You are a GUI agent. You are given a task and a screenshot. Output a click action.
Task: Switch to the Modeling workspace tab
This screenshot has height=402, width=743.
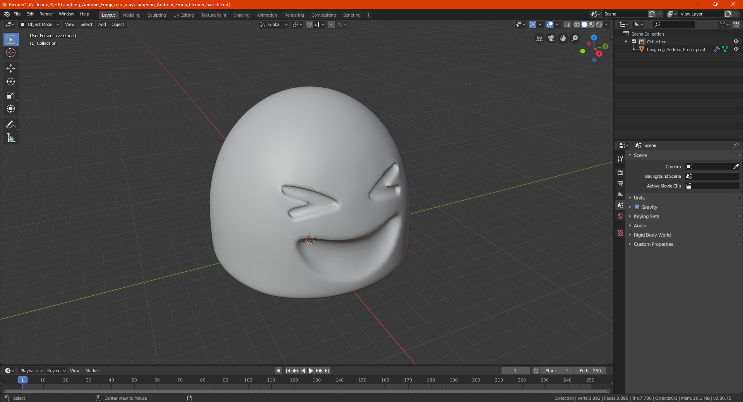(x=131, y=15)
